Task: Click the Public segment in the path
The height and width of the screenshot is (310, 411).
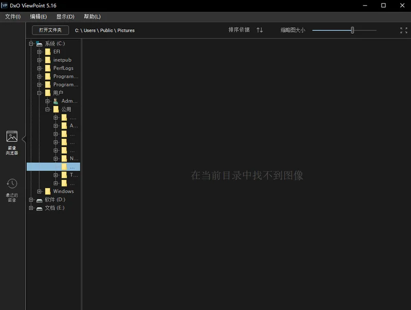Action: [x=106, y=30]
